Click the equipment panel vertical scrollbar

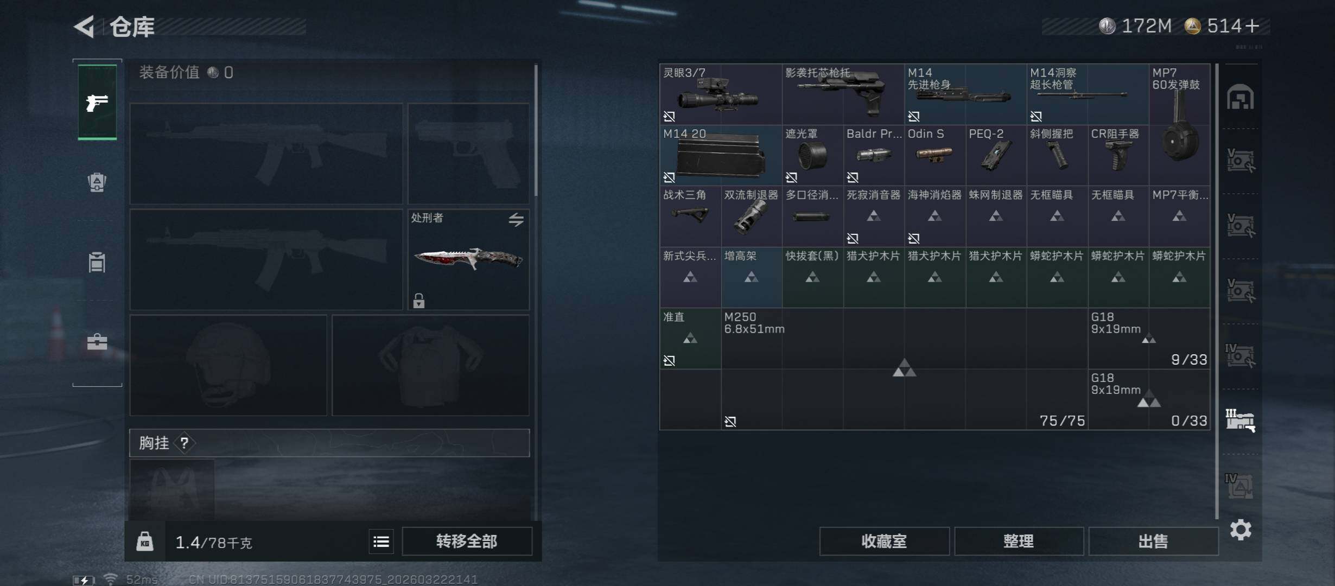click(x=536, y=130)
